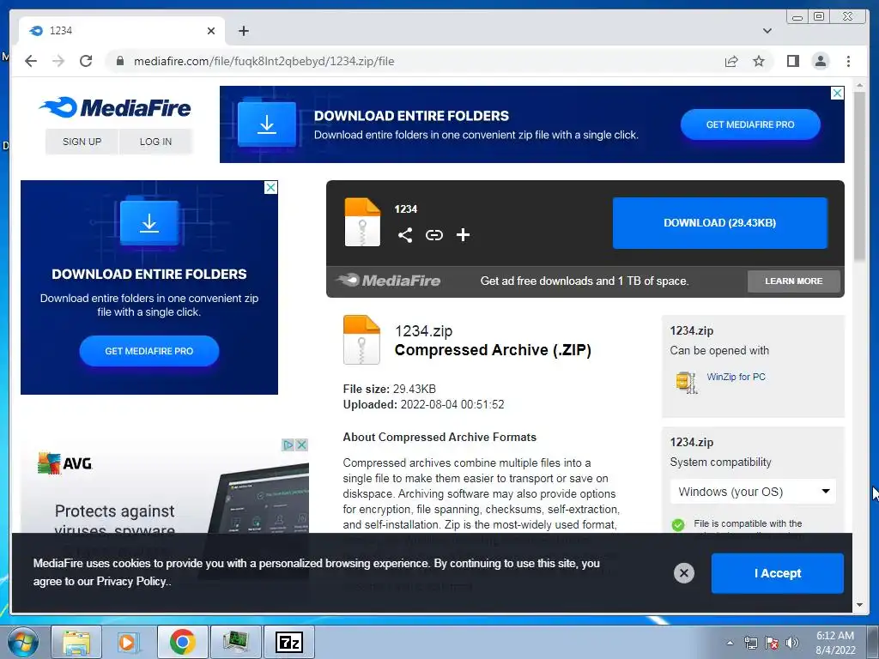Click the network tray icon
879x659 pixels.
(x=750, y=643)
